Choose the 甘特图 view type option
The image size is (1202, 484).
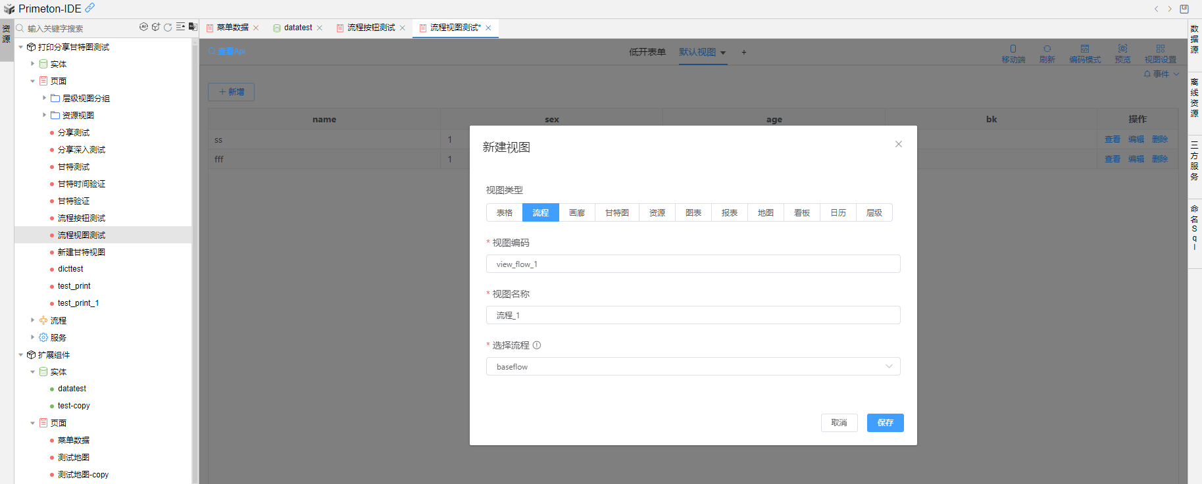pyautogui.click(x=616, y=213)
